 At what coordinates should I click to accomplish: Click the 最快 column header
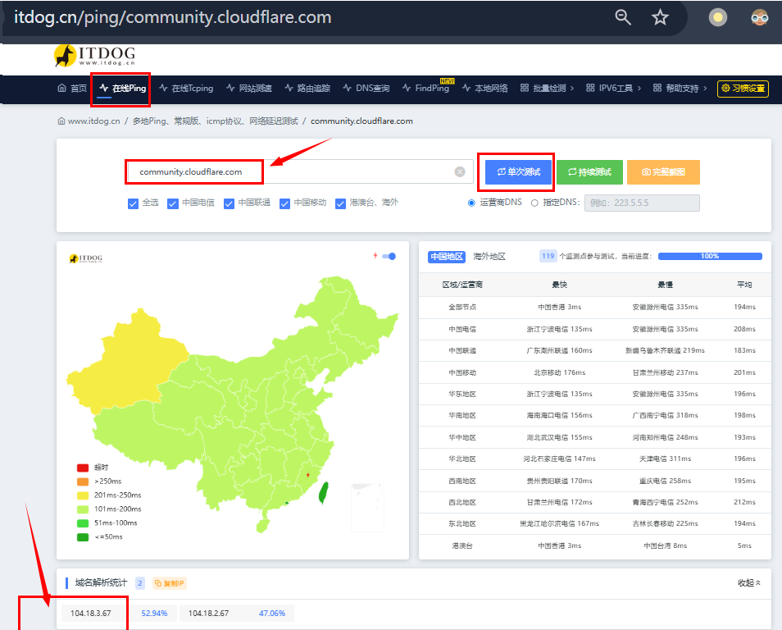pos(559,285)
